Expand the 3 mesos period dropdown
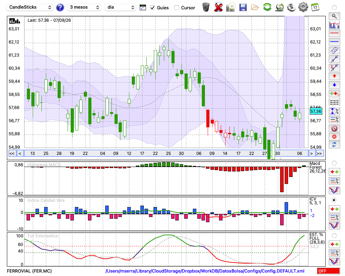This screenshot has width=345, height=276. [x=84, y=7]
